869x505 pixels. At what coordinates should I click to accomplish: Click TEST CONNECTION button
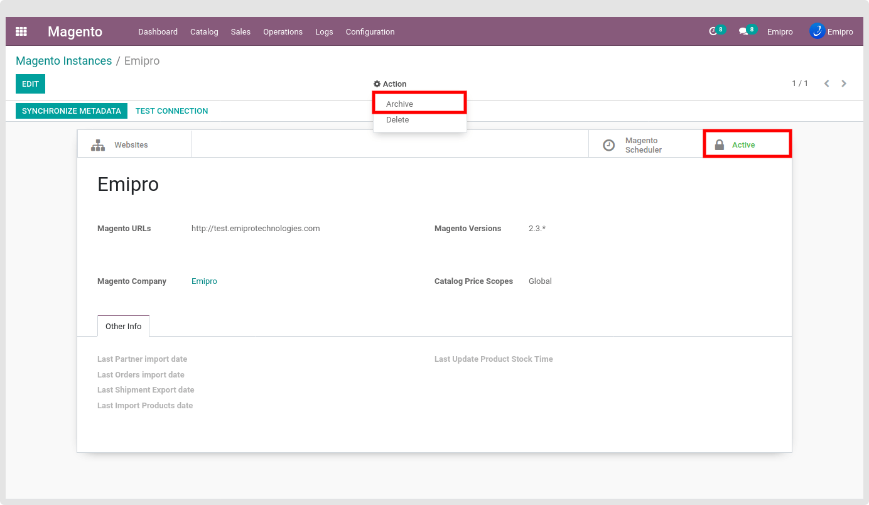[171, 111]
